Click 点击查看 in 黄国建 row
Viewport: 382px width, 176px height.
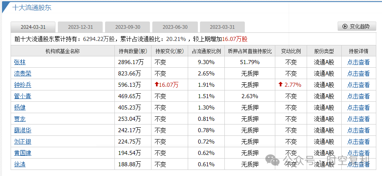pos(358,153)
